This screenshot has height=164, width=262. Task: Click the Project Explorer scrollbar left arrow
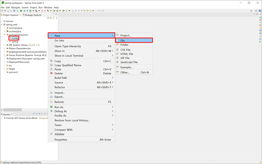(2, 110)
